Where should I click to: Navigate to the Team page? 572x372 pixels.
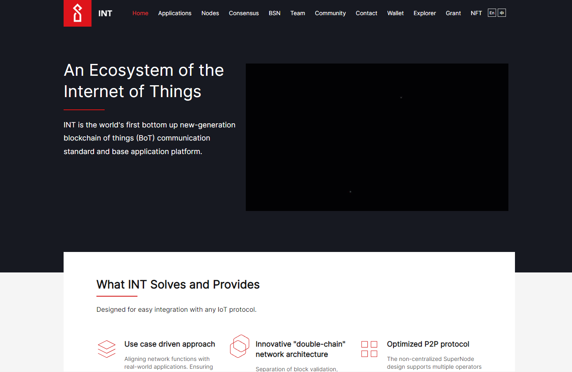pyautogui.click(x=297, y=13)
